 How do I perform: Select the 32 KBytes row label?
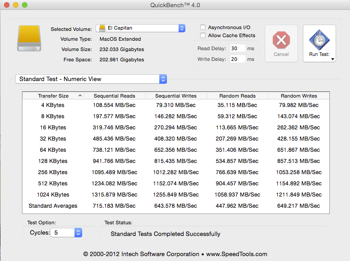[53, 138]
